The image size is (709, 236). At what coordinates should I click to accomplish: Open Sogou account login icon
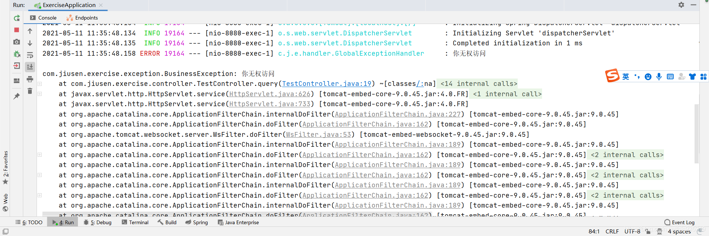pos(682,77)
